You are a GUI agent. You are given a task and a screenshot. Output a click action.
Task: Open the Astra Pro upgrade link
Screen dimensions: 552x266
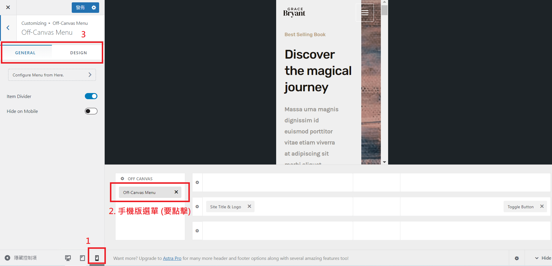172,258
